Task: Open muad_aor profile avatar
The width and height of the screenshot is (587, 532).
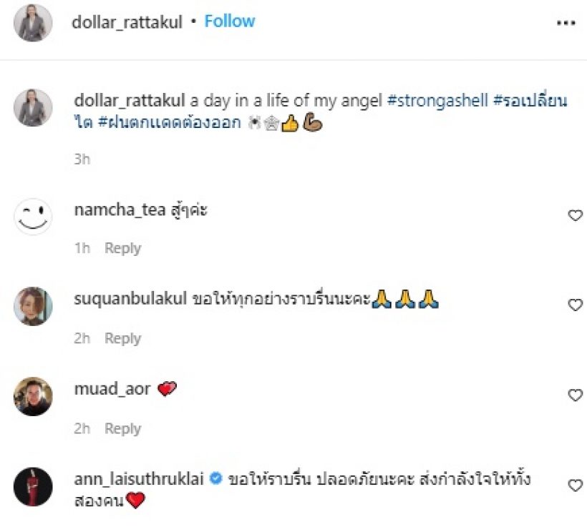Action: 33,396
